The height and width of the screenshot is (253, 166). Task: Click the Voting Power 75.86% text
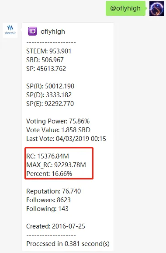(x=58, y=121)
